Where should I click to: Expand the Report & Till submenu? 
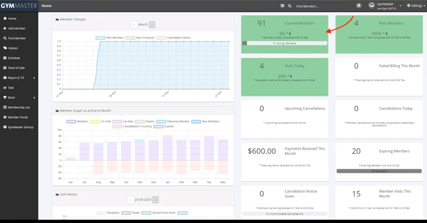[34, 78]
